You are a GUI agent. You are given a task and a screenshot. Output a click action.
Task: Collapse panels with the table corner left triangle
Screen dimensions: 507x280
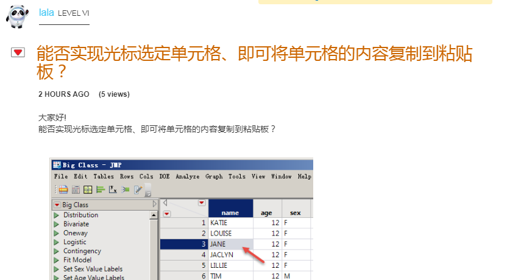pos(165,203)
